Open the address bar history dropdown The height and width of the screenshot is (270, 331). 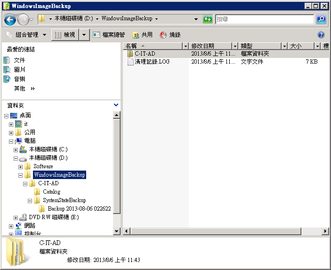(196, 19)
